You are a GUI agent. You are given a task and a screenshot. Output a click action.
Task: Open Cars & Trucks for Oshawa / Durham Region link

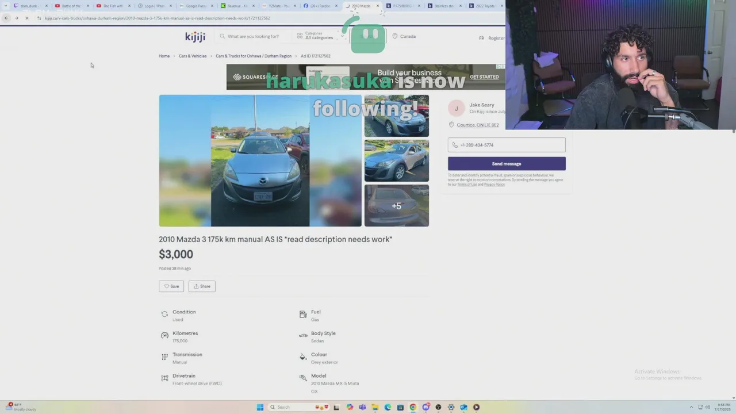254,56
